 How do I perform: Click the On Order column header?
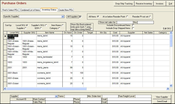(78, 33)
